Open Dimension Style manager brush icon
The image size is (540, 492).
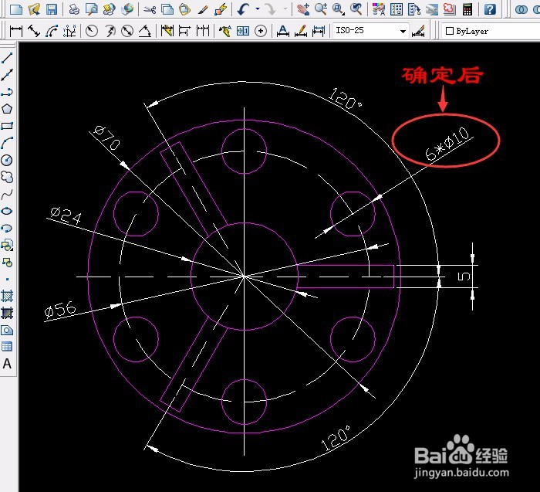coord(418,31)
